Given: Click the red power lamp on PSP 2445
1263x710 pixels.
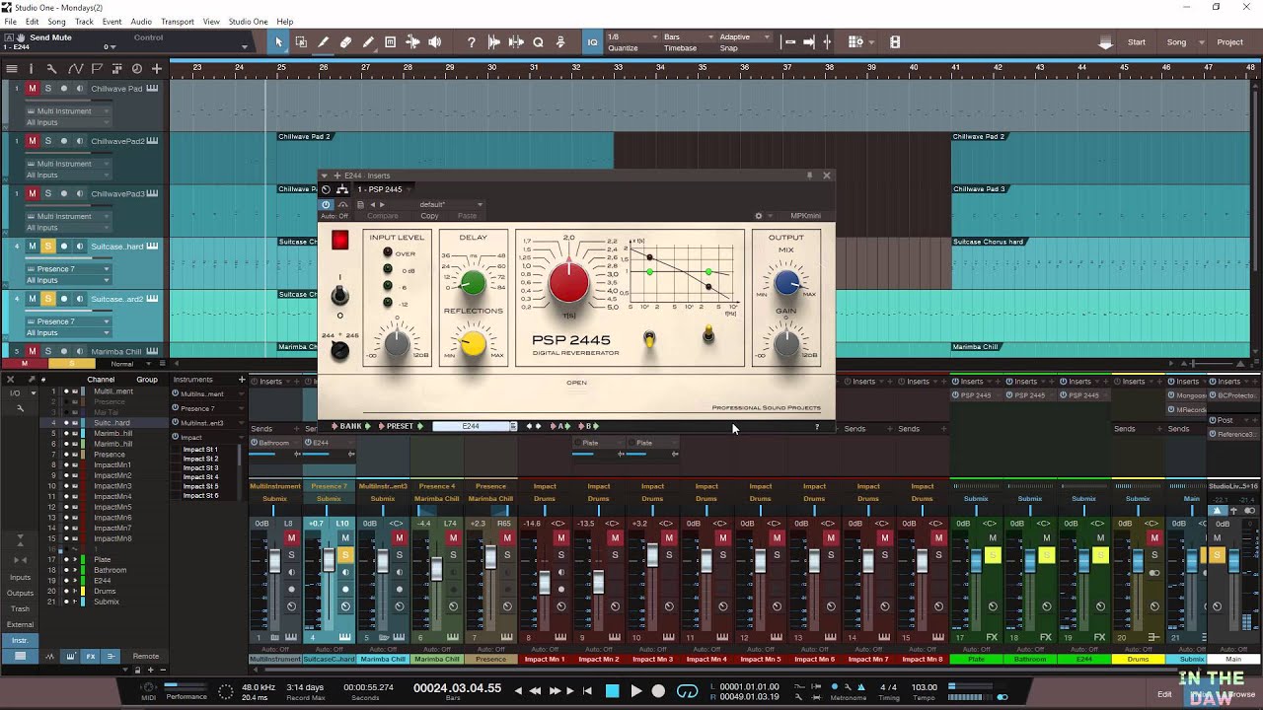Looking at the screenshot, I should pyautogui.click(x=339, y=240).
